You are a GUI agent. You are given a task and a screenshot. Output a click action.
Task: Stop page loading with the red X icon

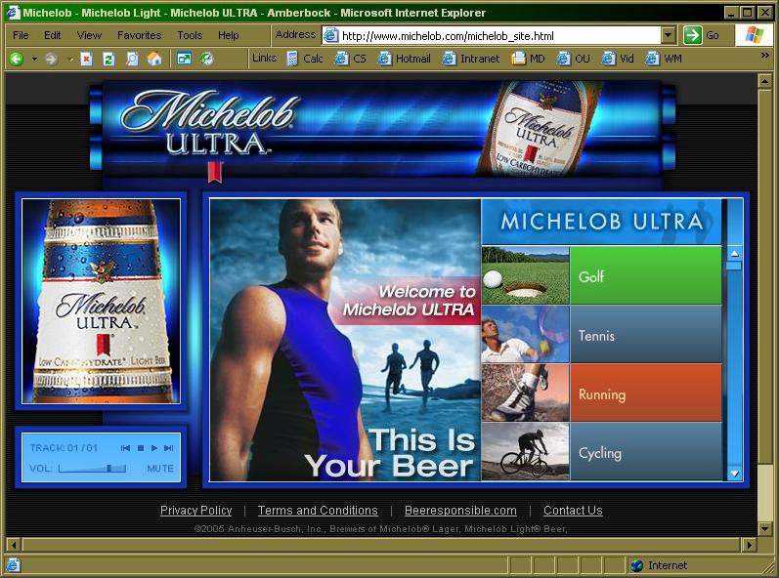86,59
